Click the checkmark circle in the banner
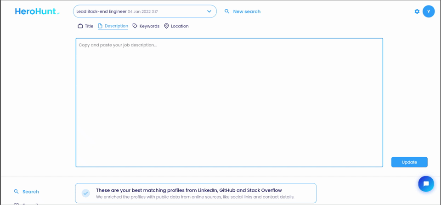The image size is (441, 205). [x=86, y=193]
